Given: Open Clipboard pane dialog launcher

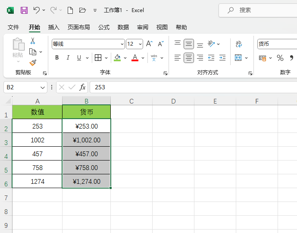Looking at the screenshot, I should pyautogui.click(x=45, y=73).
